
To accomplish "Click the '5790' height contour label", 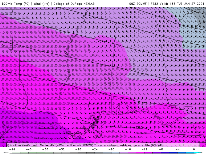I will [139, 127].
